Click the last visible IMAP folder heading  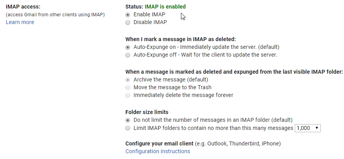tap(234, 72)
